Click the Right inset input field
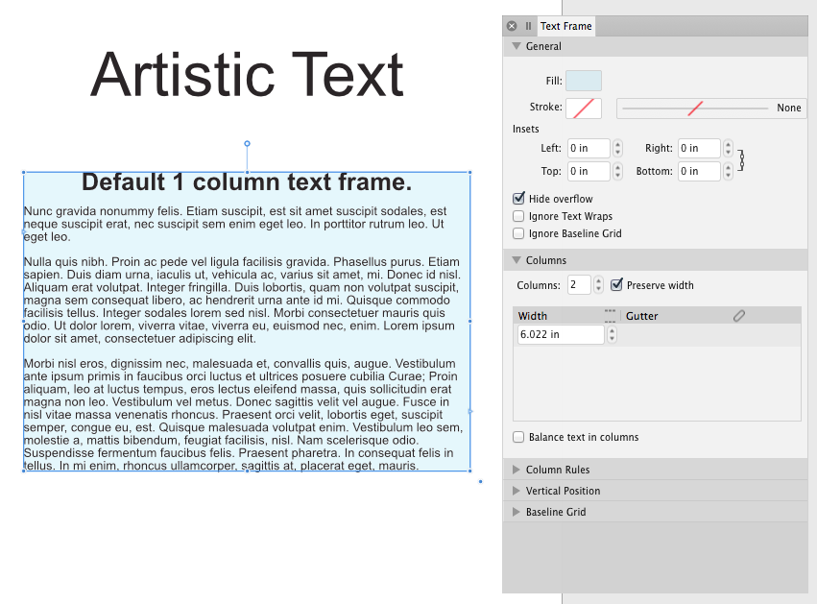The width and height of the screenshot is (817, 604). [699, 148]
